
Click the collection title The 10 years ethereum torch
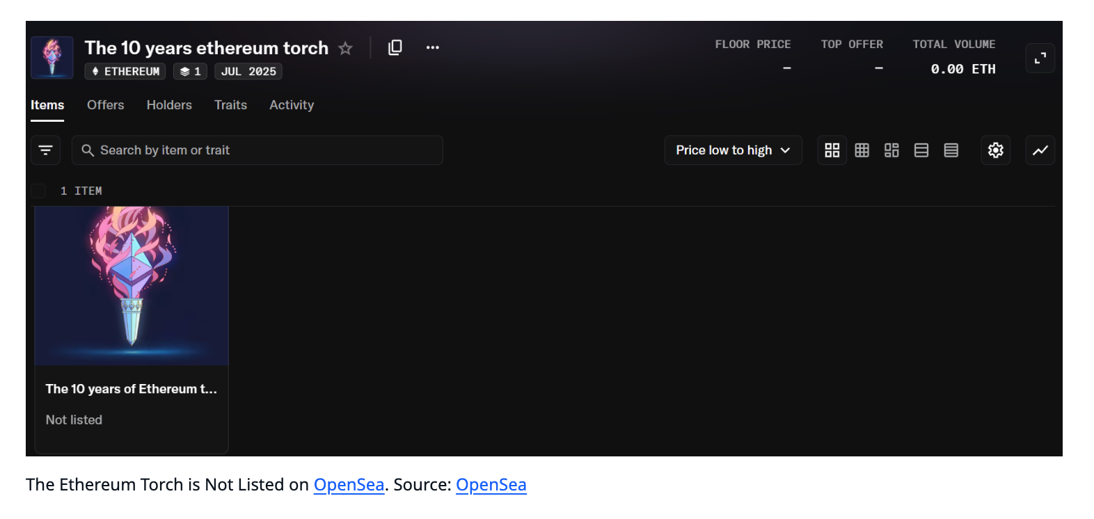click(x=207, y=48)
